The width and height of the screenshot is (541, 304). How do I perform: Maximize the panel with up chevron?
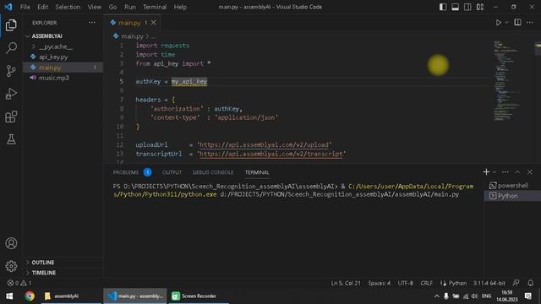pyautogui.click(x=517, y=172)
